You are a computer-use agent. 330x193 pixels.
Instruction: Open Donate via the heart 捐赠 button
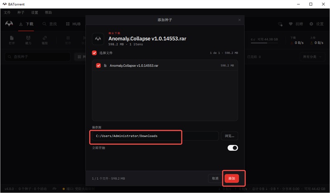coord(296,24)
